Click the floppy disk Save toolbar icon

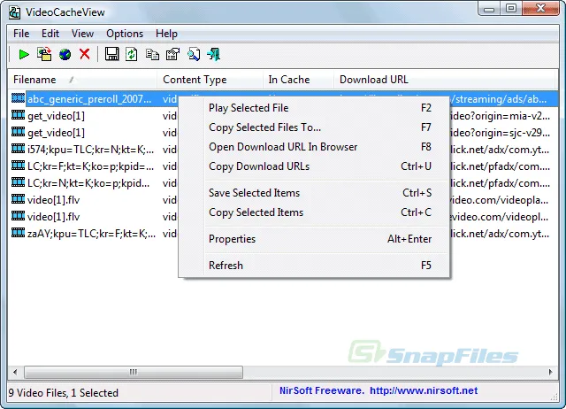tap(112, 55)
